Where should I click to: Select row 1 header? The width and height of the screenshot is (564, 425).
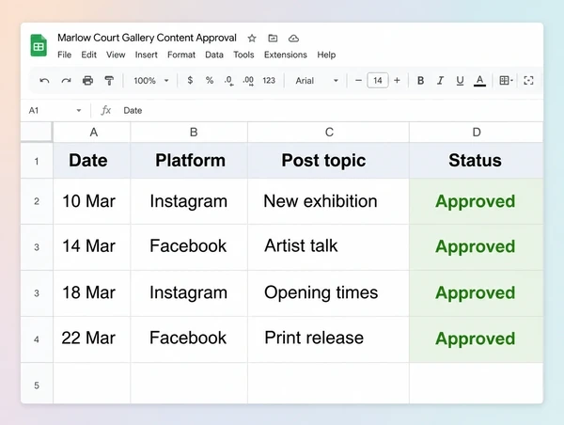[x=37, y=161]
